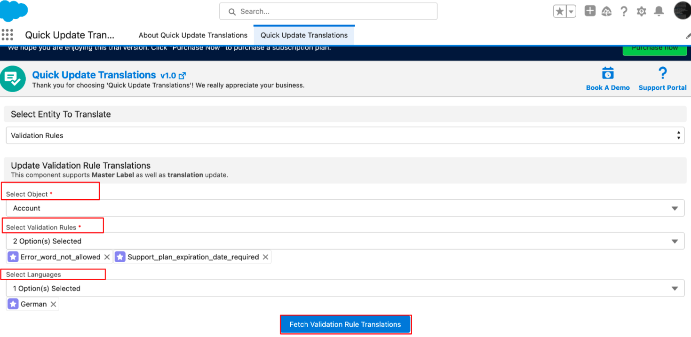Open the Setup gear icon
691x337 pixels.
(x=641, y=11)
